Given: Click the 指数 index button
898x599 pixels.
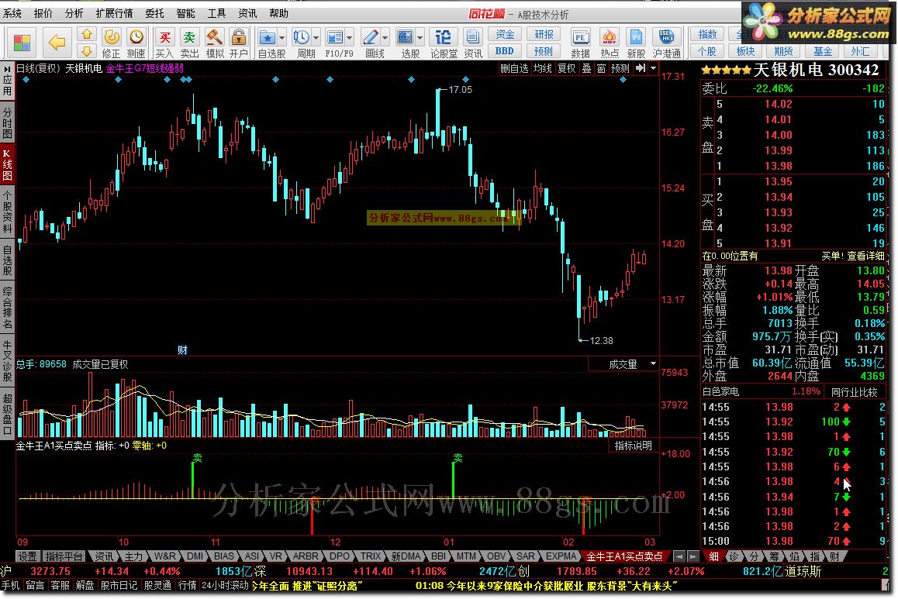Looking at the screenshot, I should (707, 34).
